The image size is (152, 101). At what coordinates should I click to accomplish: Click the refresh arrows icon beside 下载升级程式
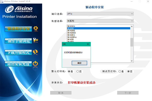pos(35,52)
